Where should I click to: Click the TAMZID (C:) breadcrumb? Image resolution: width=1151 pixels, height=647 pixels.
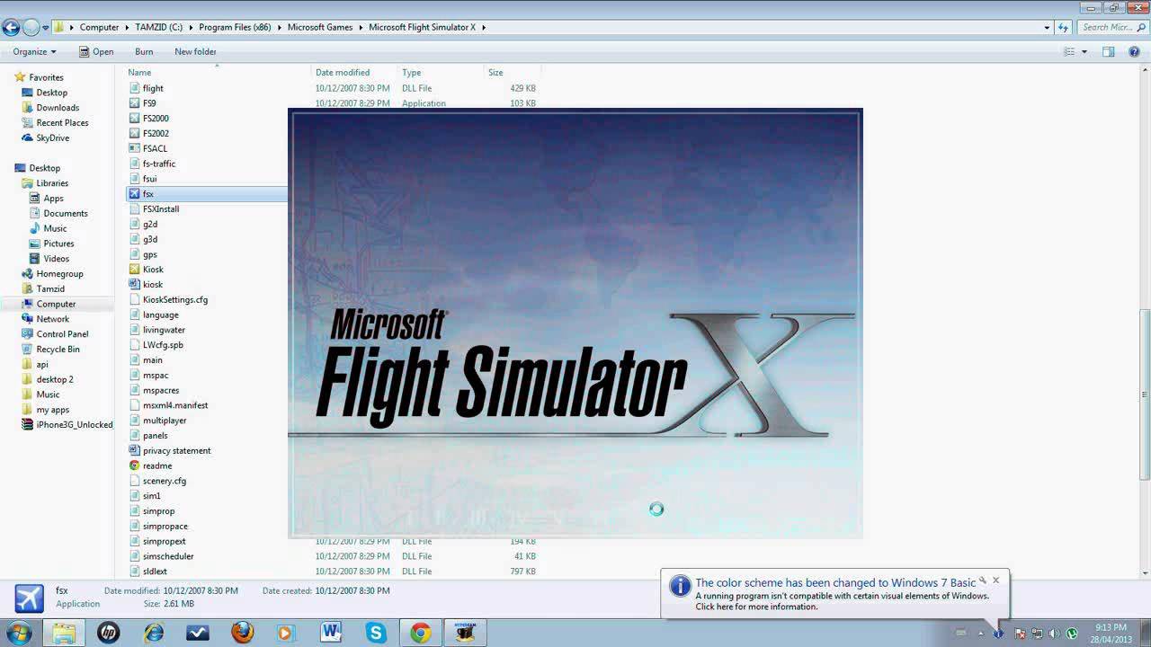(x=158, y=27)
